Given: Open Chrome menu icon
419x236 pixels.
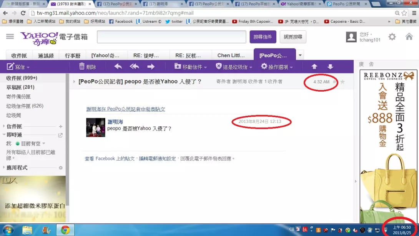Looking at the screenshot, I should coord(414,13).
